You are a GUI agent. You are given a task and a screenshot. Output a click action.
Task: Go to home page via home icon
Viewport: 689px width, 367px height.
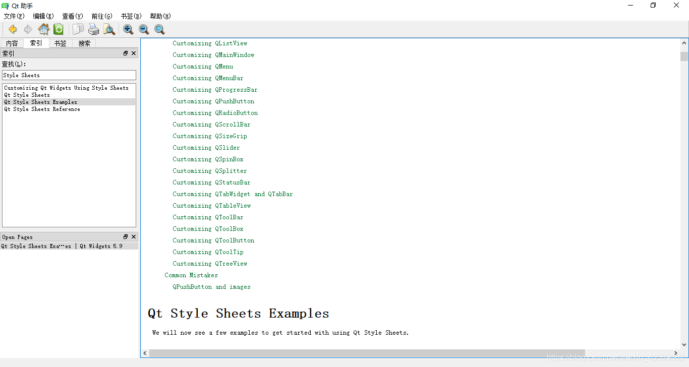click(43, 29)
